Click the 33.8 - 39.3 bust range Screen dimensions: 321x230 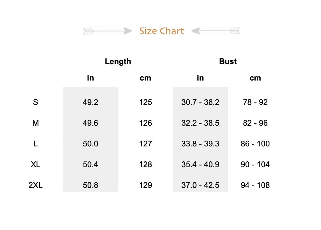point(200,144)
